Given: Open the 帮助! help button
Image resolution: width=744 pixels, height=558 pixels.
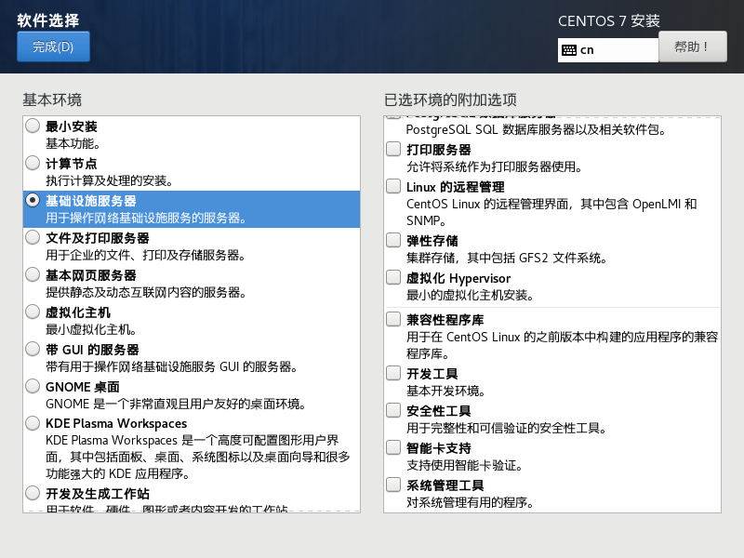Looking at the screenshot, I should (692, 46).
